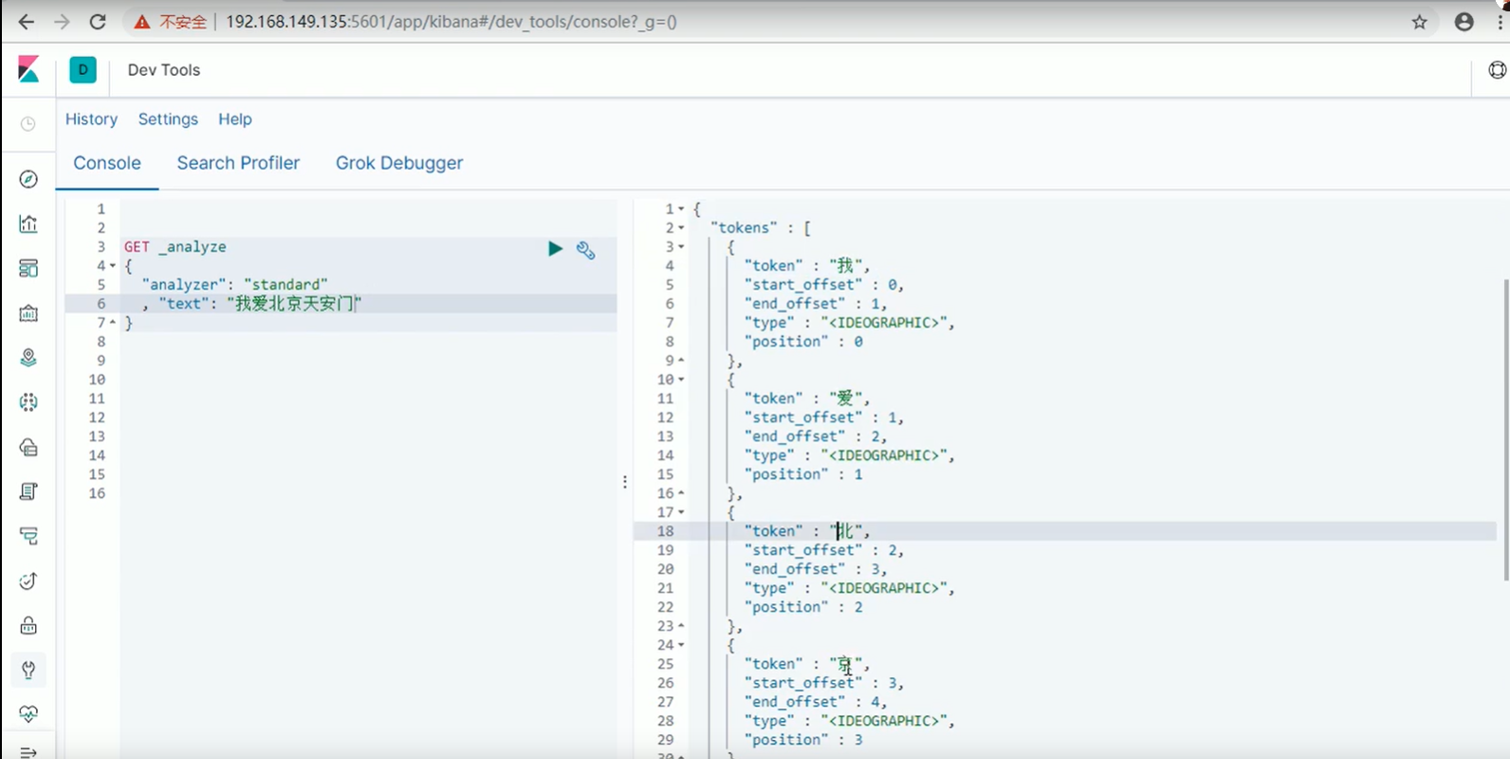
Task: Click "type" line at response line 7
Action: click(850, 323)
